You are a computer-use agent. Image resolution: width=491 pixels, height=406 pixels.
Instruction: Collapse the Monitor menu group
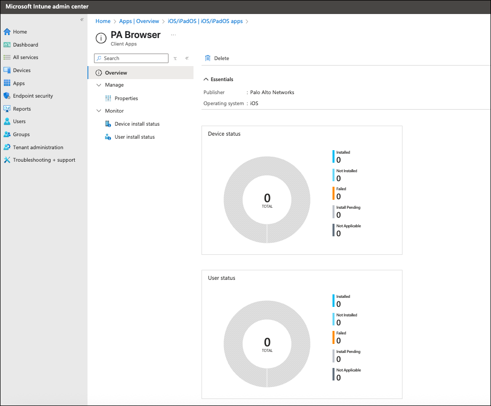coord(98,111)
